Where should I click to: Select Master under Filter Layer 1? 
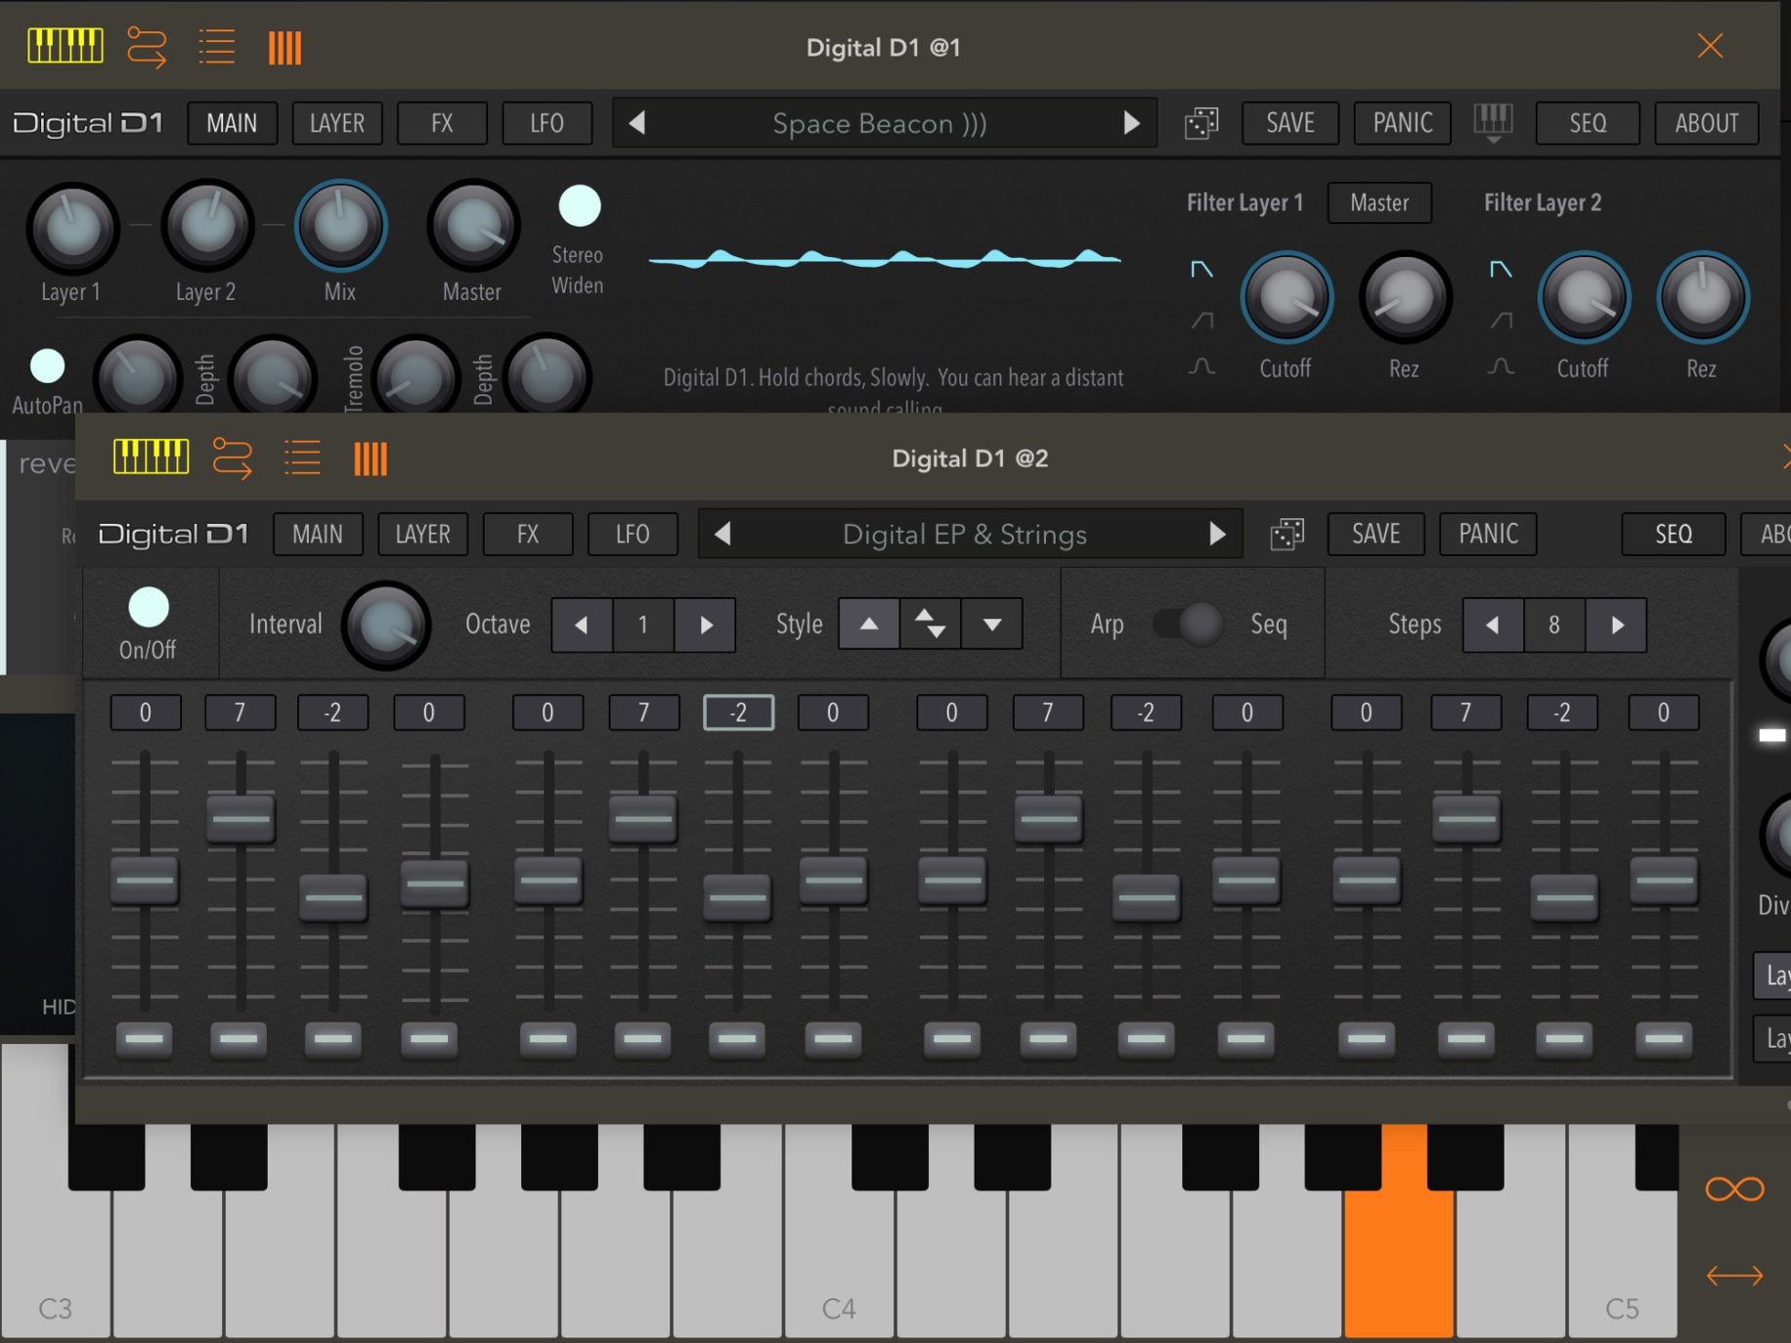coord(1378,203)
